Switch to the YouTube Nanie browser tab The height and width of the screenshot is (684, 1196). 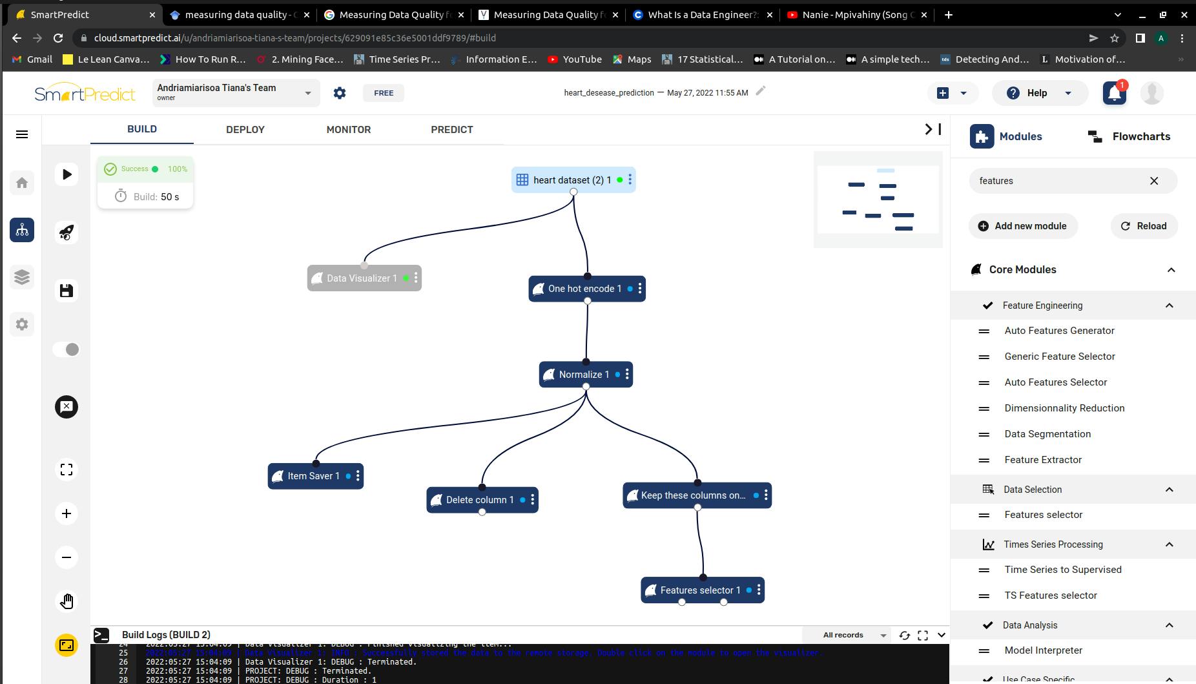click(856, 14)
